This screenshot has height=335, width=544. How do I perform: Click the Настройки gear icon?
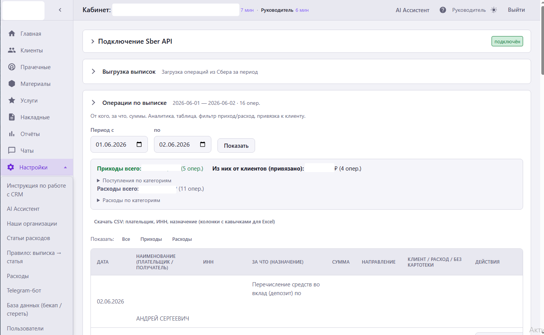[x=11, y=167]
